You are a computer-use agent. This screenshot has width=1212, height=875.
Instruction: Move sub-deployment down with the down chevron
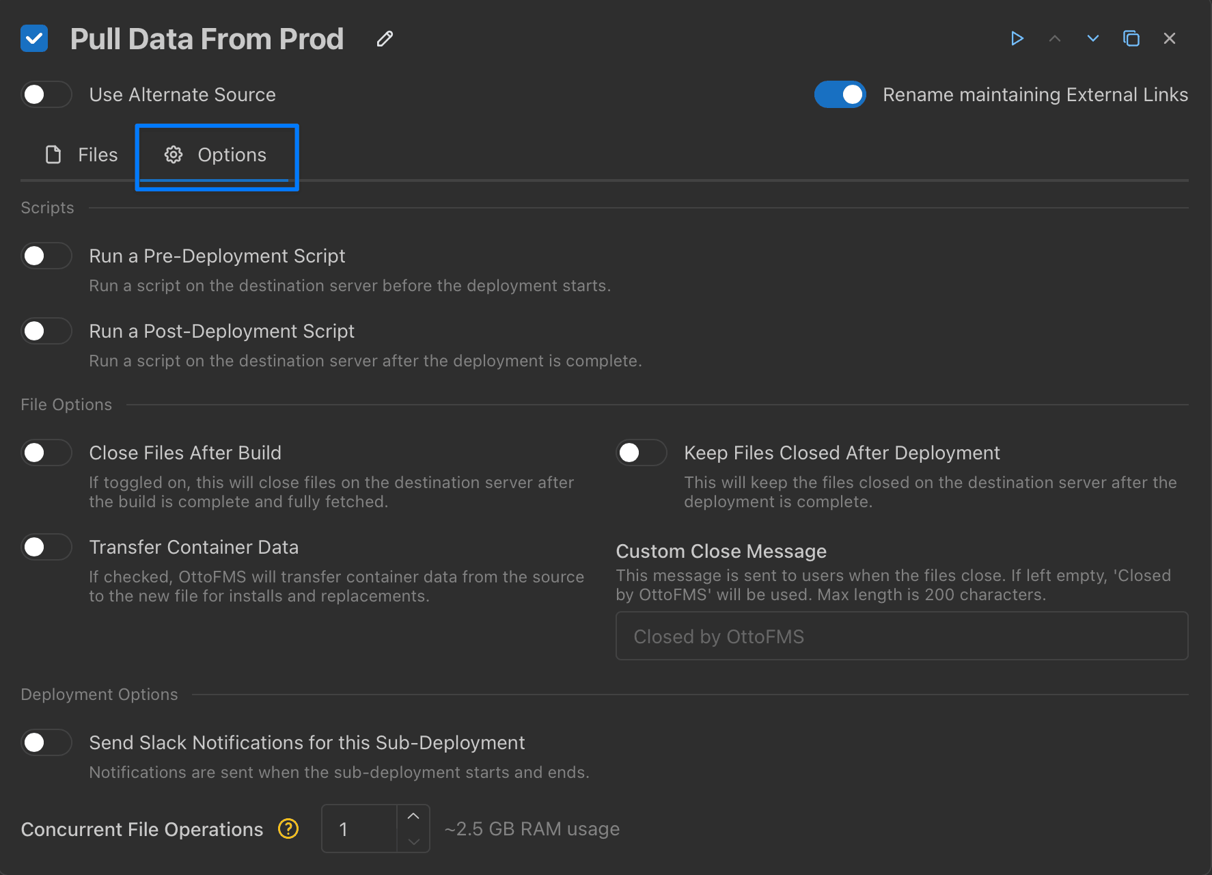coord(1092,38)
